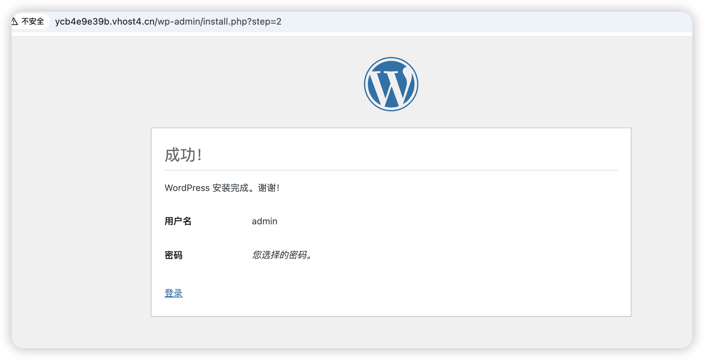Screen dimensions: 704x360
Task: Select the 成功! heading
Action: [x=183, y=155]
